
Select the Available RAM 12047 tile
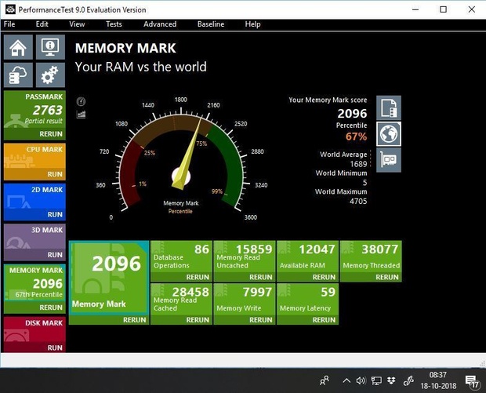pyautogui.click(x=308, y=257)
